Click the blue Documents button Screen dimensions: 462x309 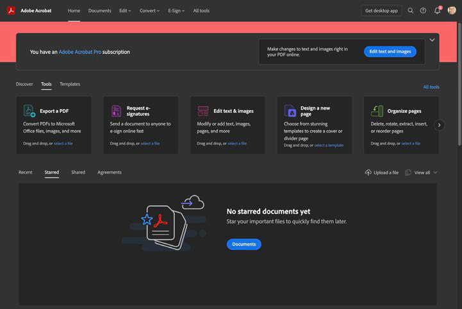tap(244, 244)
